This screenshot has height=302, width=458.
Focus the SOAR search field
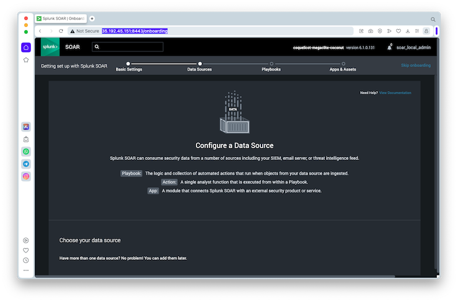tap(128, 47)
